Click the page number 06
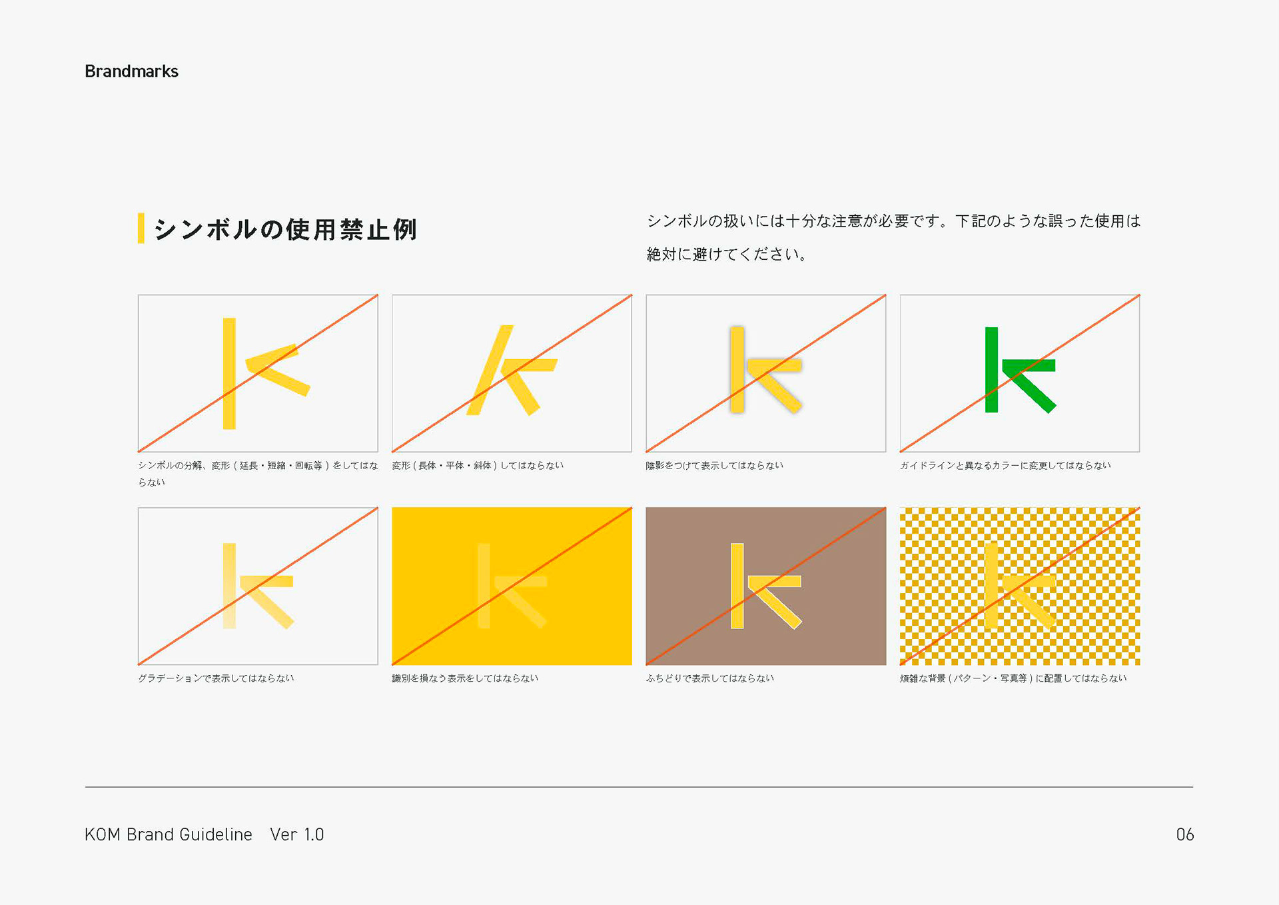Image resolution: width=1279 pixels, height=905 pixels. point(1184,834)
